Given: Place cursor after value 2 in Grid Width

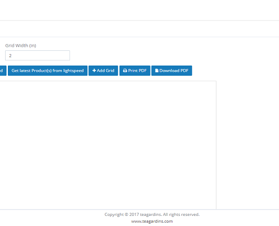Looking at the screenshot, I should tap(12, 55).
